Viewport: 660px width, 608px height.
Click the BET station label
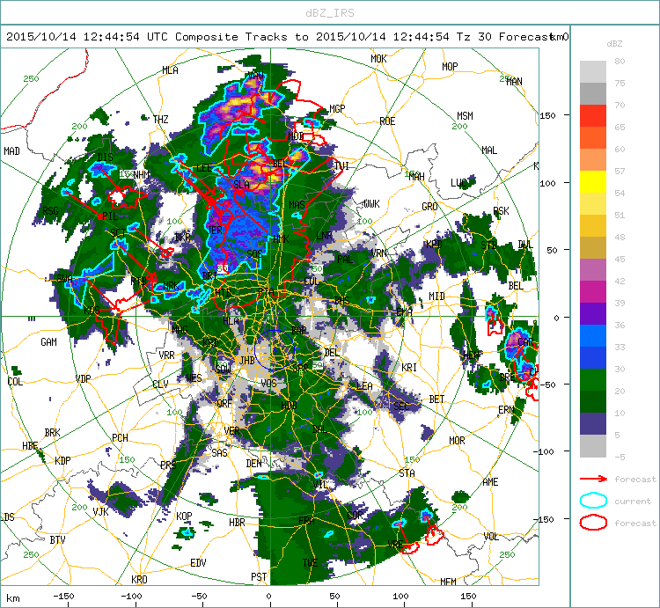pyautogui.click(x=436, y=399)
